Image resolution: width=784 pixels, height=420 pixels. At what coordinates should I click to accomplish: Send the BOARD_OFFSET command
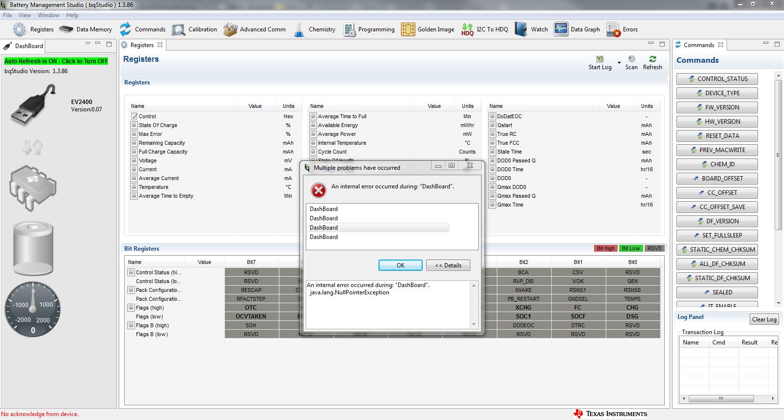[717, 179]
